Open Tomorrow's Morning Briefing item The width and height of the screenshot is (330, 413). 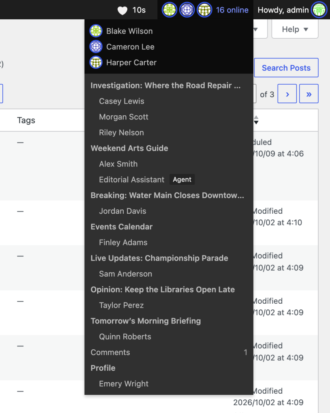pyautogui.click(x=146, y=321)
